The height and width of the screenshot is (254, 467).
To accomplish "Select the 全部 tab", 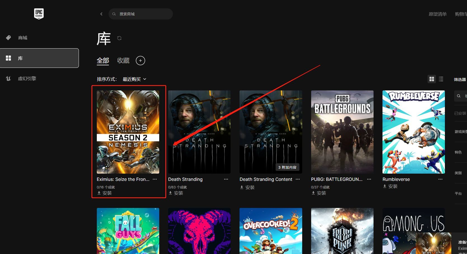I will 103,60.
